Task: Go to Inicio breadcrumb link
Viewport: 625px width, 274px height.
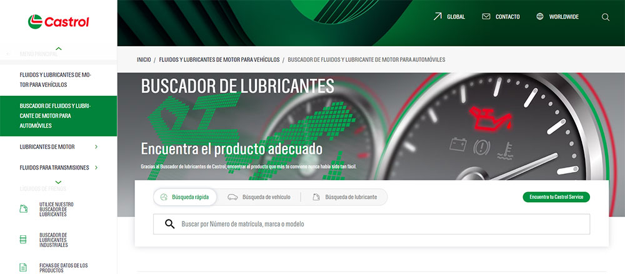Action: pyautogui.click(x=144, y=59)
